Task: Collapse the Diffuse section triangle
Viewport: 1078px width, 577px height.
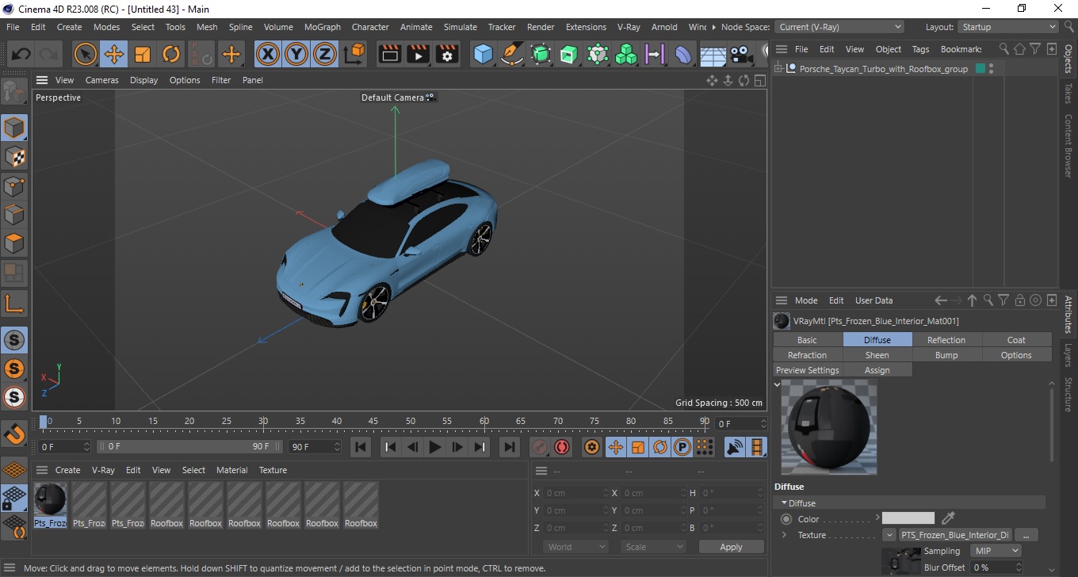Action: click(x=785, y=503)
